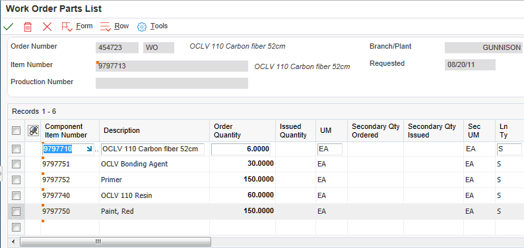Click quantity 30.0000 for Bonding Agent
Viewport: 524px width, 248px height.
[x=261, y=164]
